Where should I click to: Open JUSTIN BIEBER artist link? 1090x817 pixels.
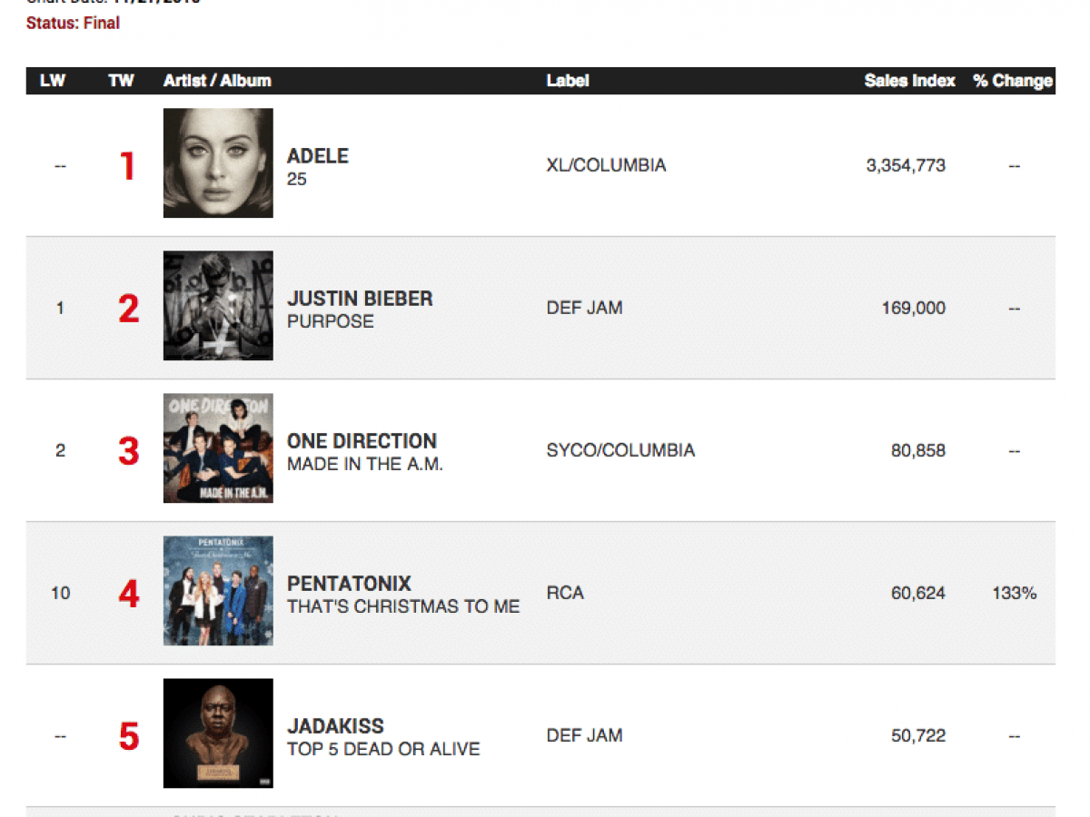point(360,299)
